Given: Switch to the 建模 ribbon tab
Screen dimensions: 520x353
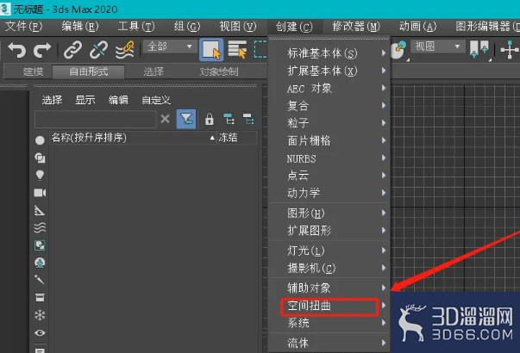Looking at the screenshot, I should coord(33,71).
